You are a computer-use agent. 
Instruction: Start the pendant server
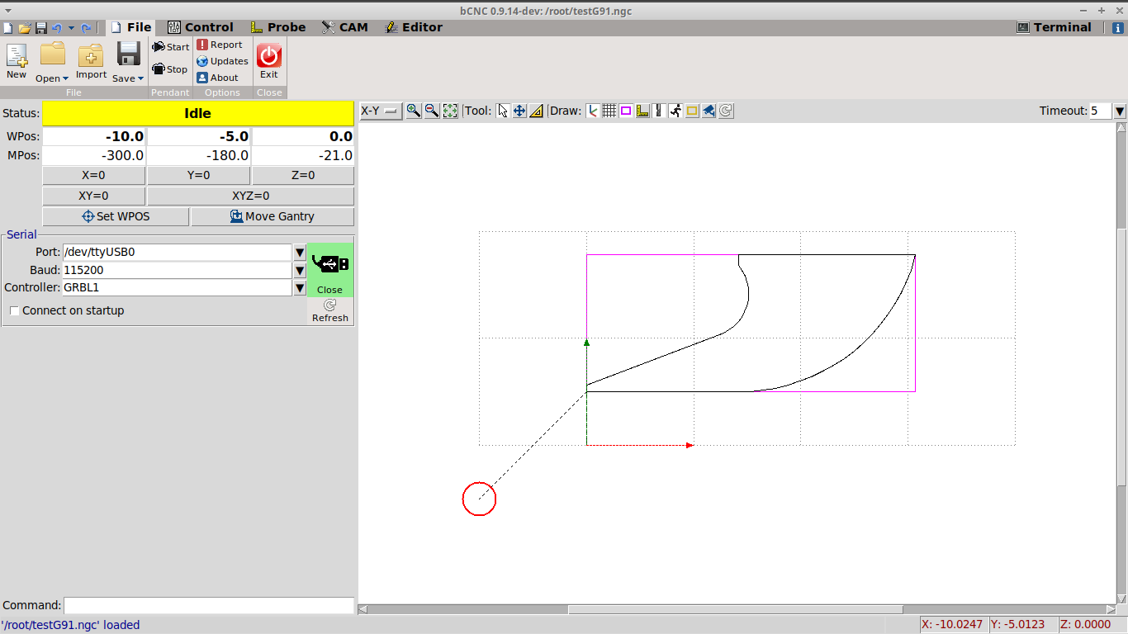click(171, 47)
